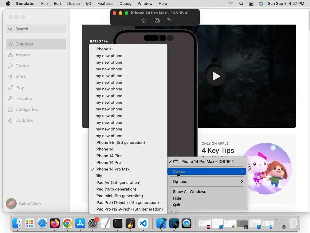Viewport: 310px width, 233px height.
Task: Open Finder from the Dock
Action: [x=17, y=224]
